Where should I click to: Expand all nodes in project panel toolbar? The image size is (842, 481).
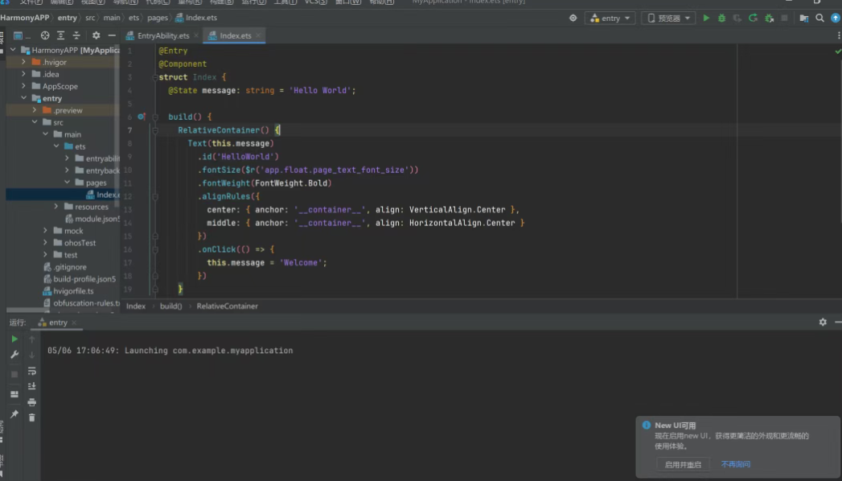(x=60, y=35)
